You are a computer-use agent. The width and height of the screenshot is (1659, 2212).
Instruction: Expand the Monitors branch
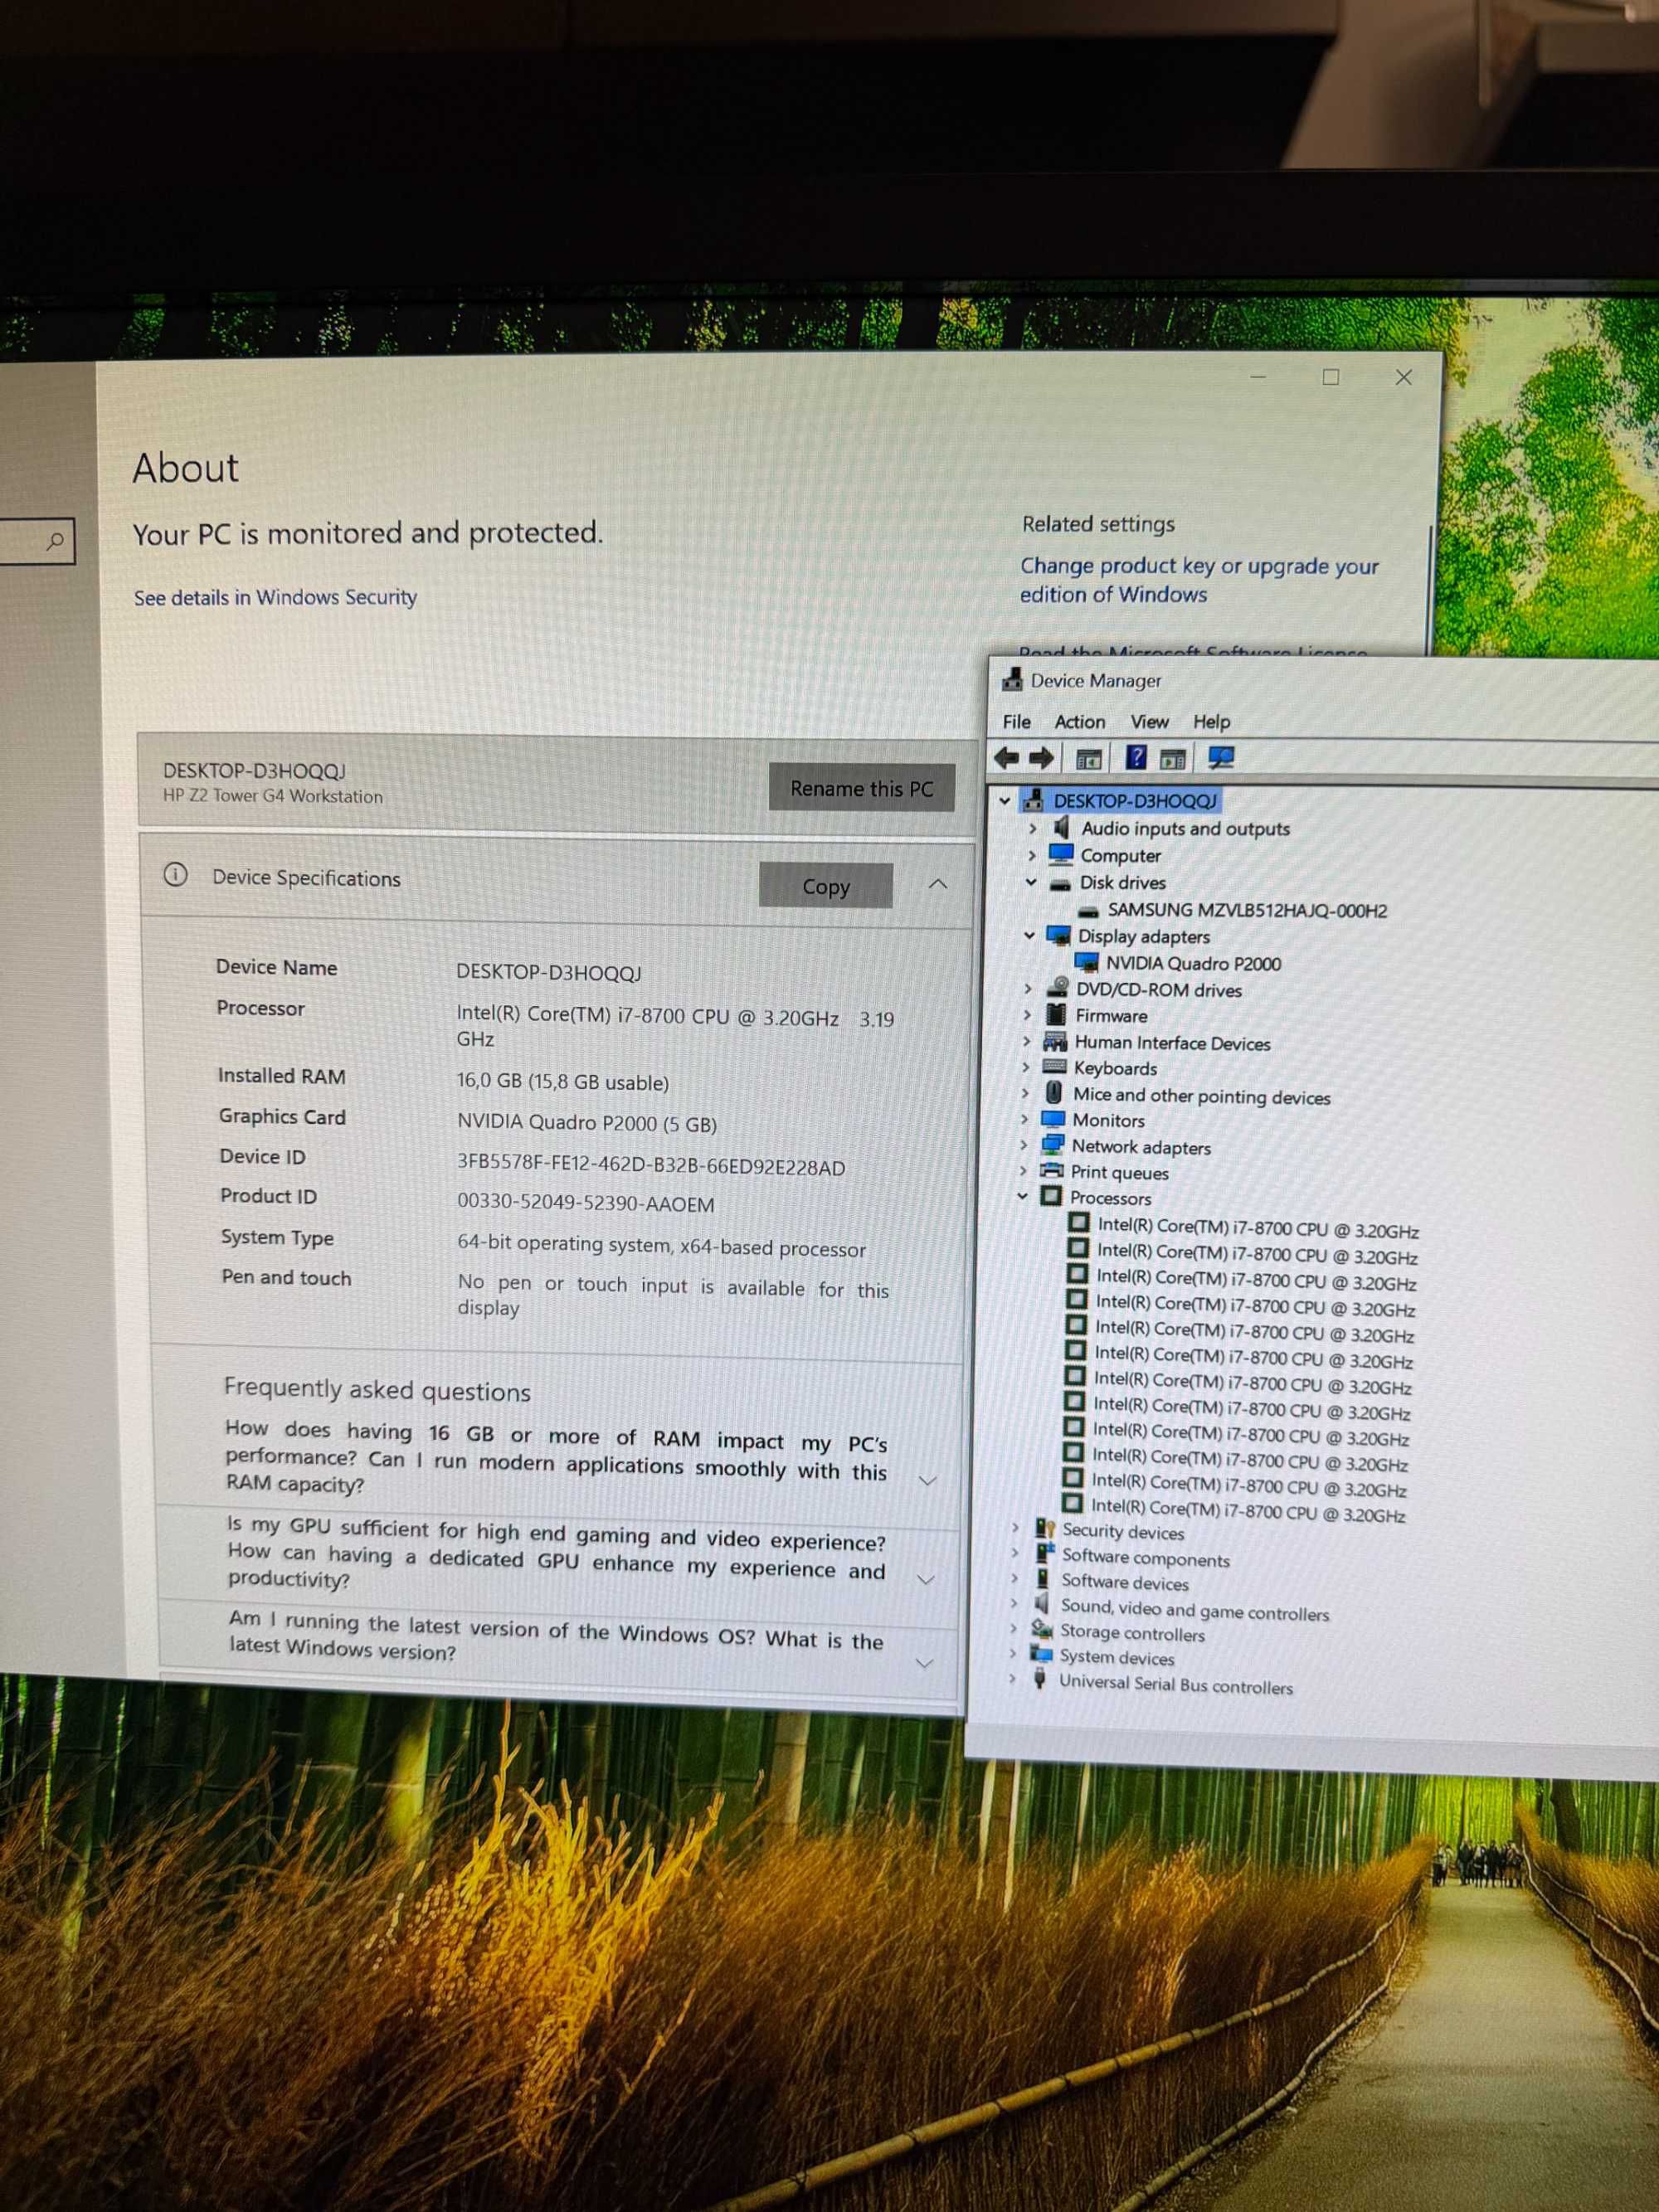(x=1024, y=1119)
